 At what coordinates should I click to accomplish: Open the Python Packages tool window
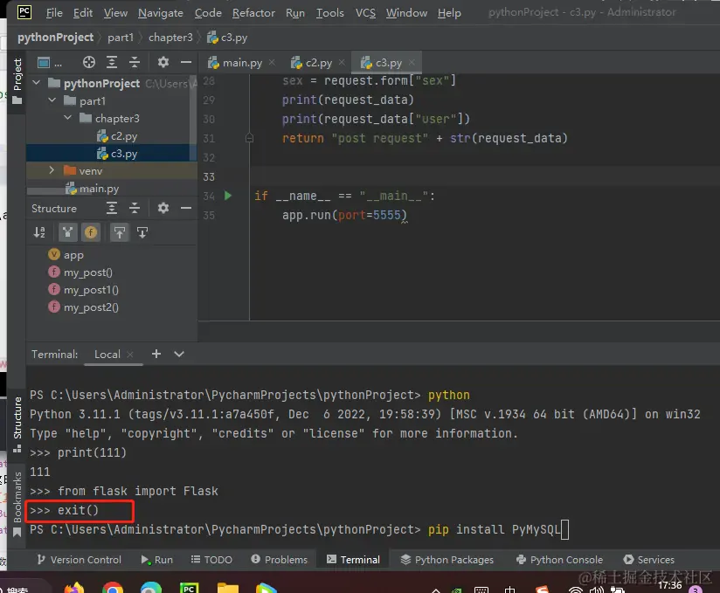tap(447, 560)
